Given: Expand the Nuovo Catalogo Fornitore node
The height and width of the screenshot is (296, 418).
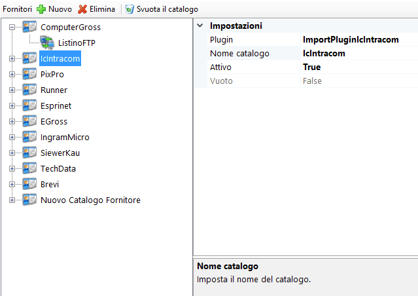Looking at the screenshot, I should pyautogui.click(x=12, y=200).
